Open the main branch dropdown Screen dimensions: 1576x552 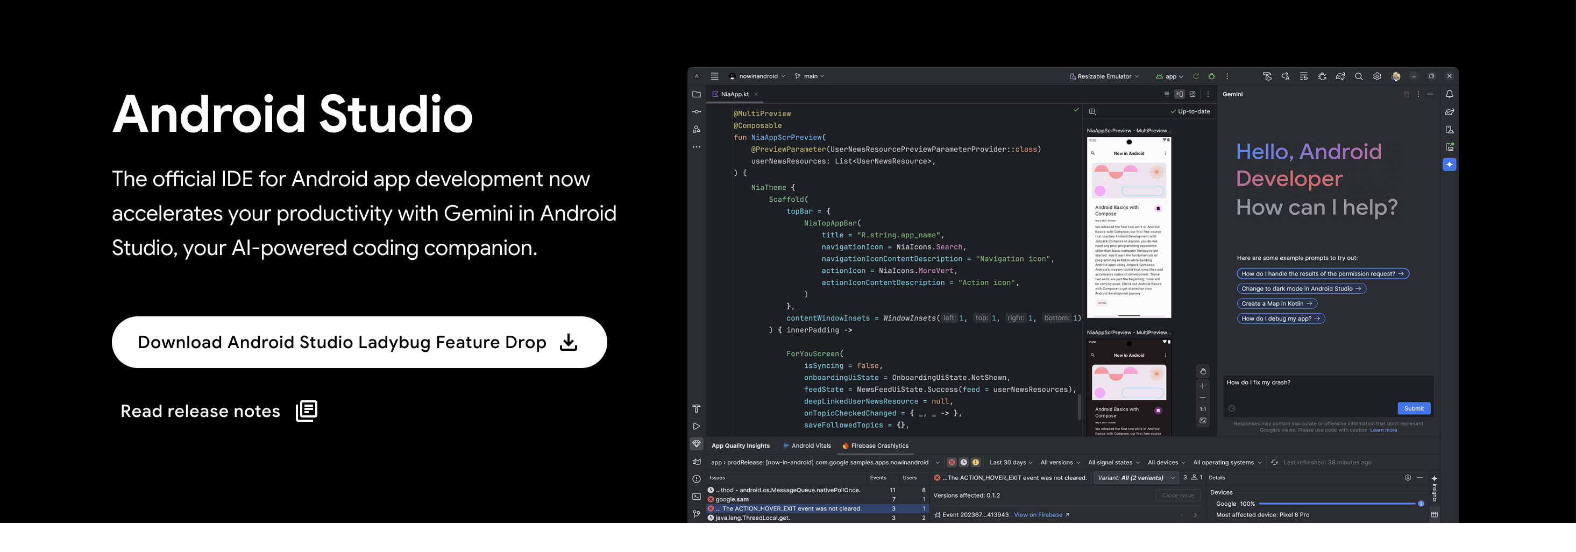click(x=810, y=76)
